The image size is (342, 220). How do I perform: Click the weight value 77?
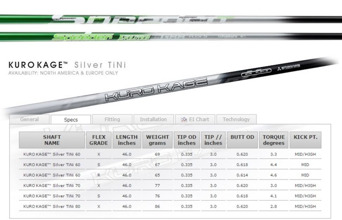coord(158,186)
